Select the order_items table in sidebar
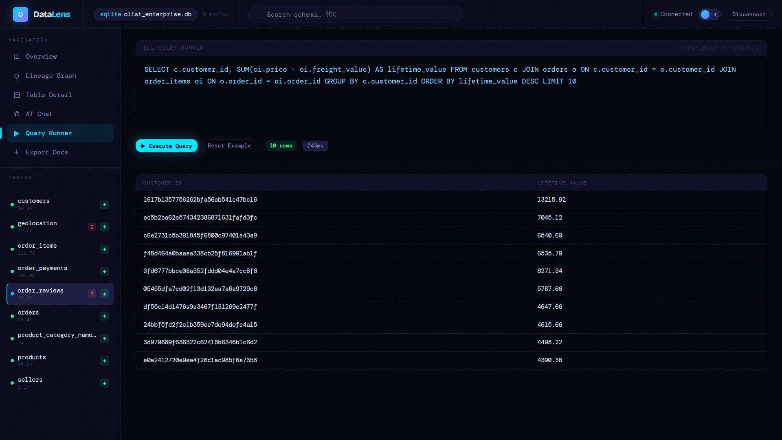The image size is (782, 440). pos(60,249)
